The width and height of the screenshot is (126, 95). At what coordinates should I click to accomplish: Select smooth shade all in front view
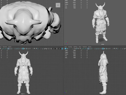(23, 49)
